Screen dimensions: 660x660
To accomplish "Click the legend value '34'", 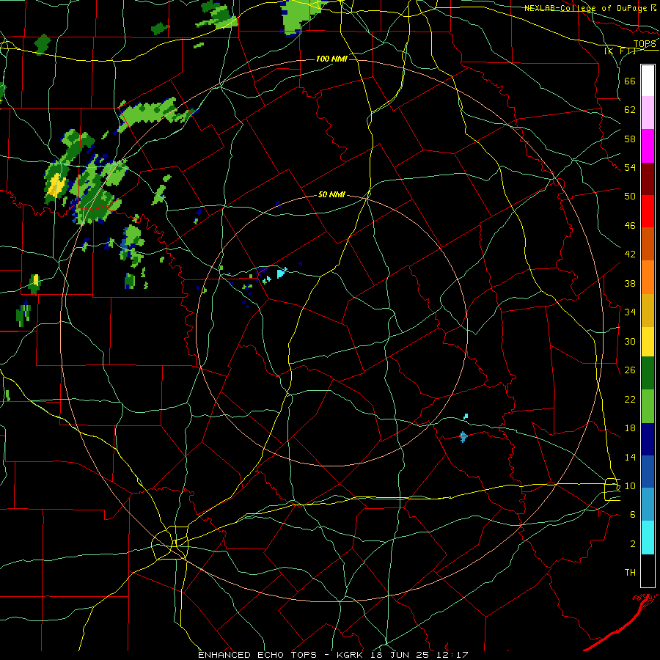I will click(630, 312).
